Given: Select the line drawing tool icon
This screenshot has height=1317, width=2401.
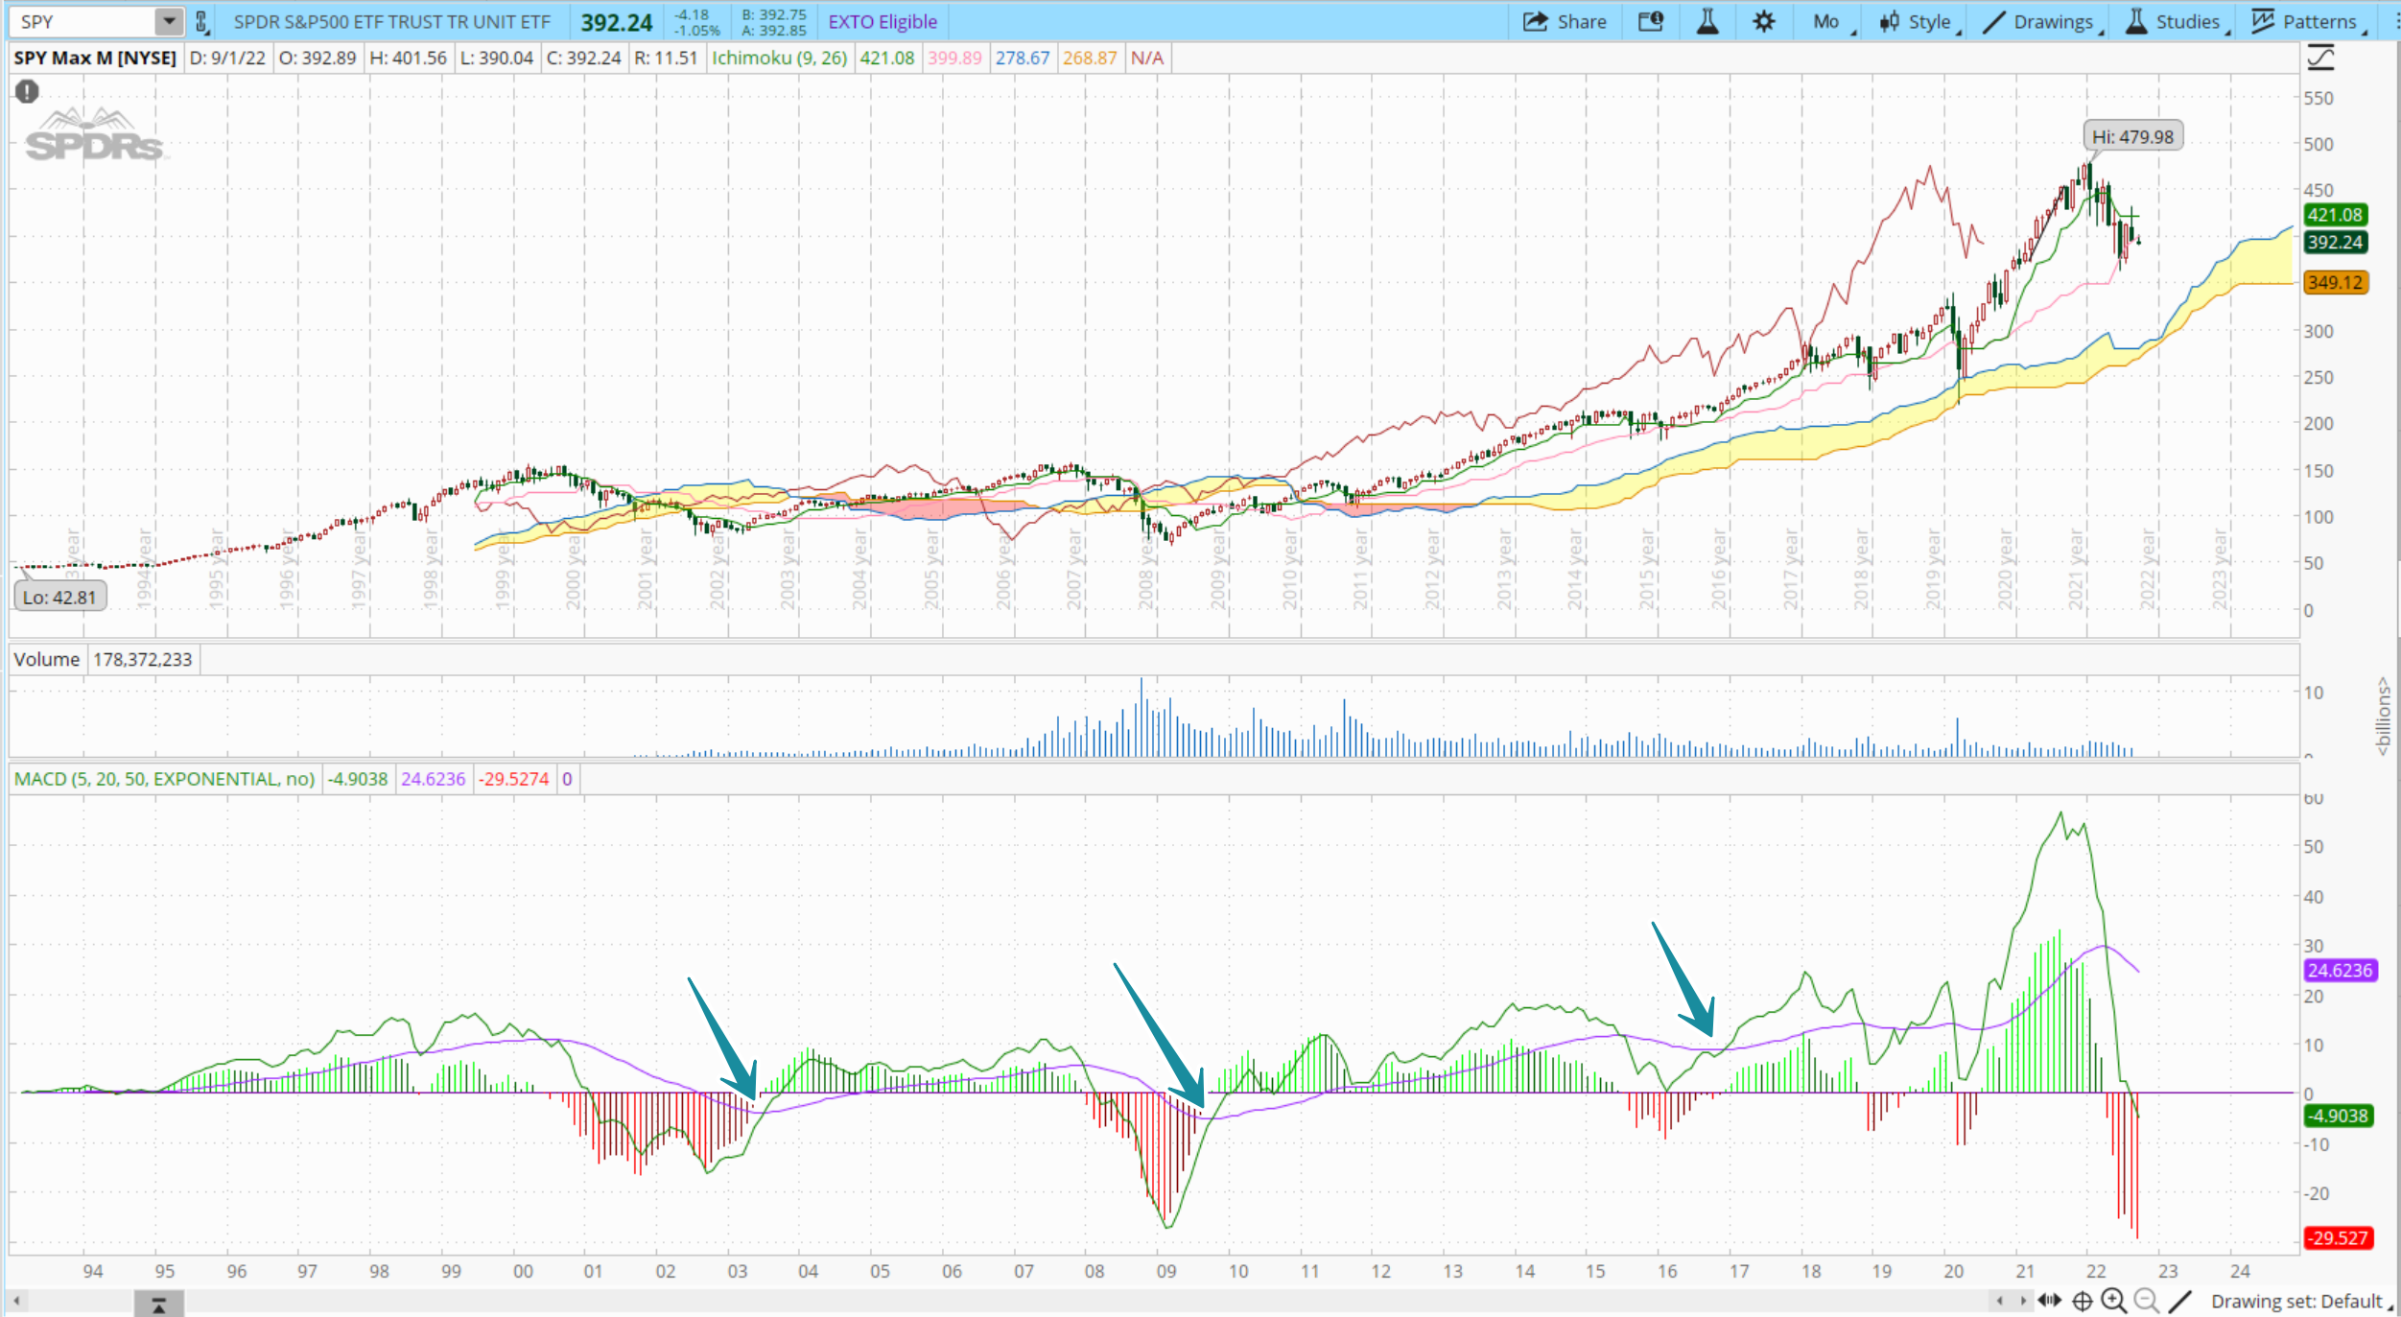Looking at the screenshot, I should point(2179,1301).
